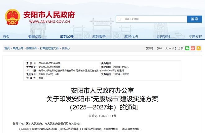The width and height of the screenshot is (205, 133).
Task: Click the search magnifier icon
Action: [119, 19]
